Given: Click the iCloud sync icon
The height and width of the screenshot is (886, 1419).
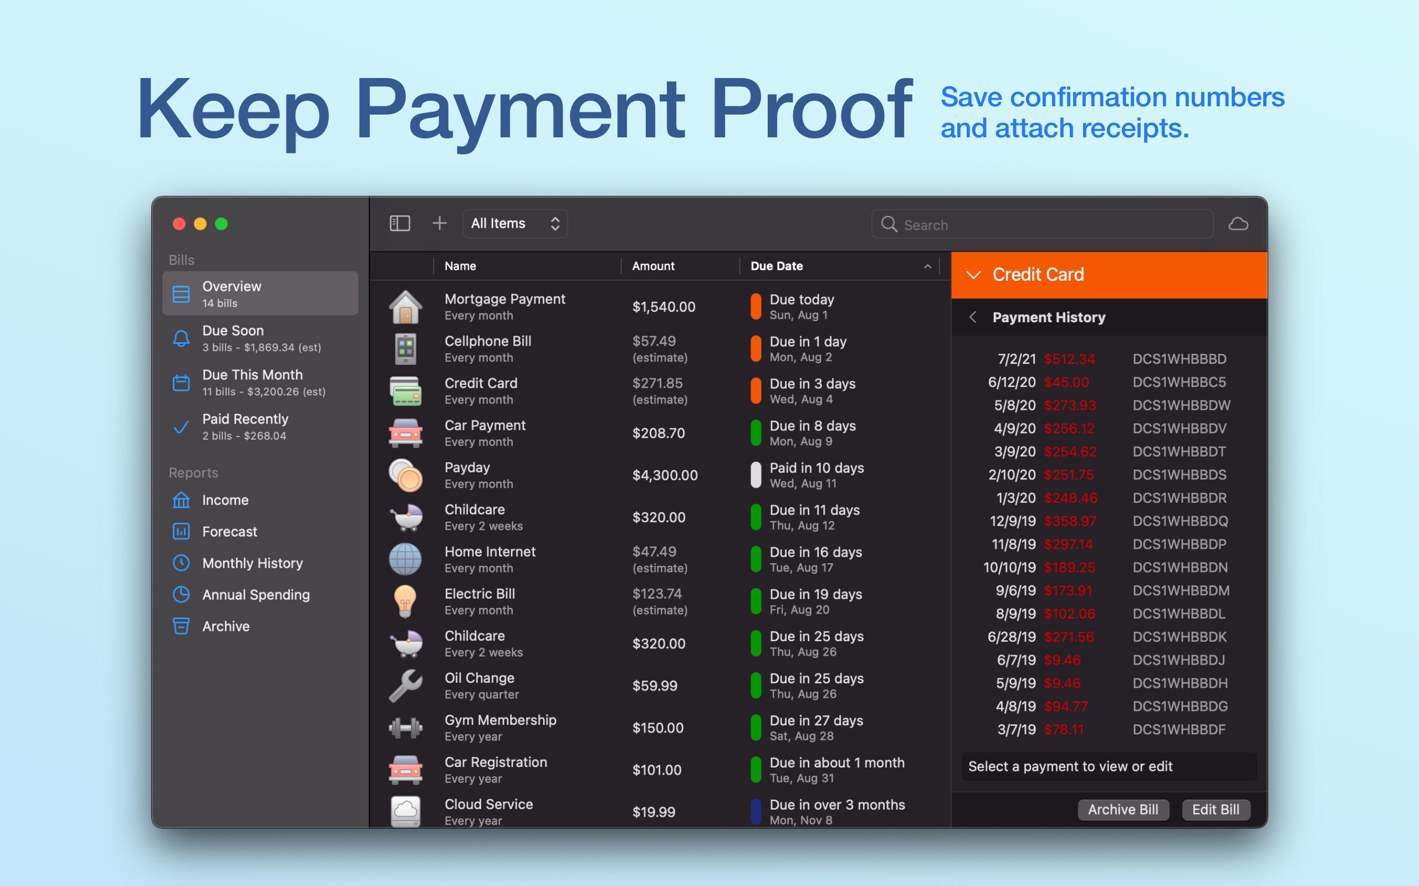Looking at the screenshot, I should coord(1238,224).
